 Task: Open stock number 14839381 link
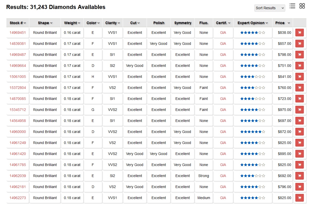[x=18, y=44]
